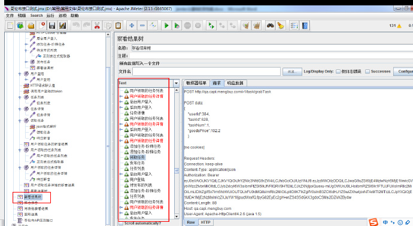Select the Raw view tab at bottom
The image size is (413, 226).
191,222
